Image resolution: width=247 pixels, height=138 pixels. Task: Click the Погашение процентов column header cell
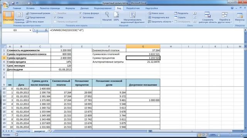pos(82,83)
